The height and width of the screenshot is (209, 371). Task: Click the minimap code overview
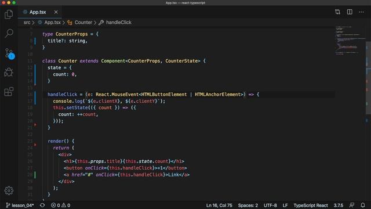[350, 40]
